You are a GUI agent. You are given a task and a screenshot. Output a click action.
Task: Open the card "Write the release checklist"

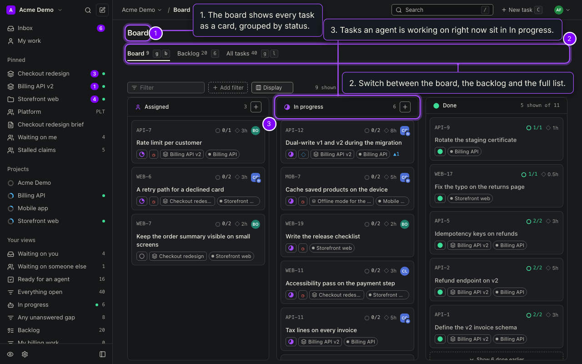(x=347, y=235)
